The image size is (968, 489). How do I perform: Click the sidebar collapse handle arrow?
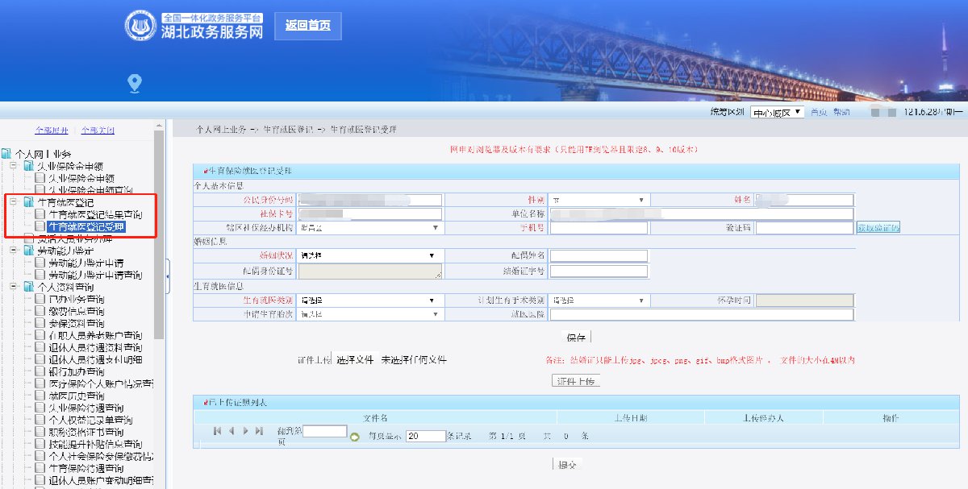tap(167, 276)
